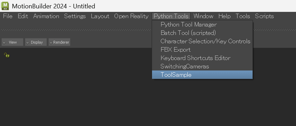The image size is (296, 126).
Task: Expand the View dropdown
Action: [x=13, y=42]
